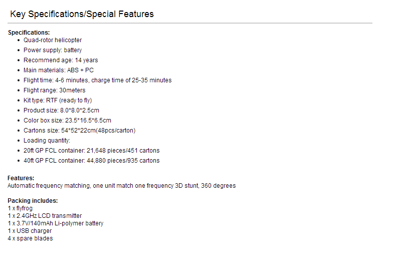Click the Flight time 4-6 minutes line
This screenshot has height=253, width=398.
click(x=97, y=80)
